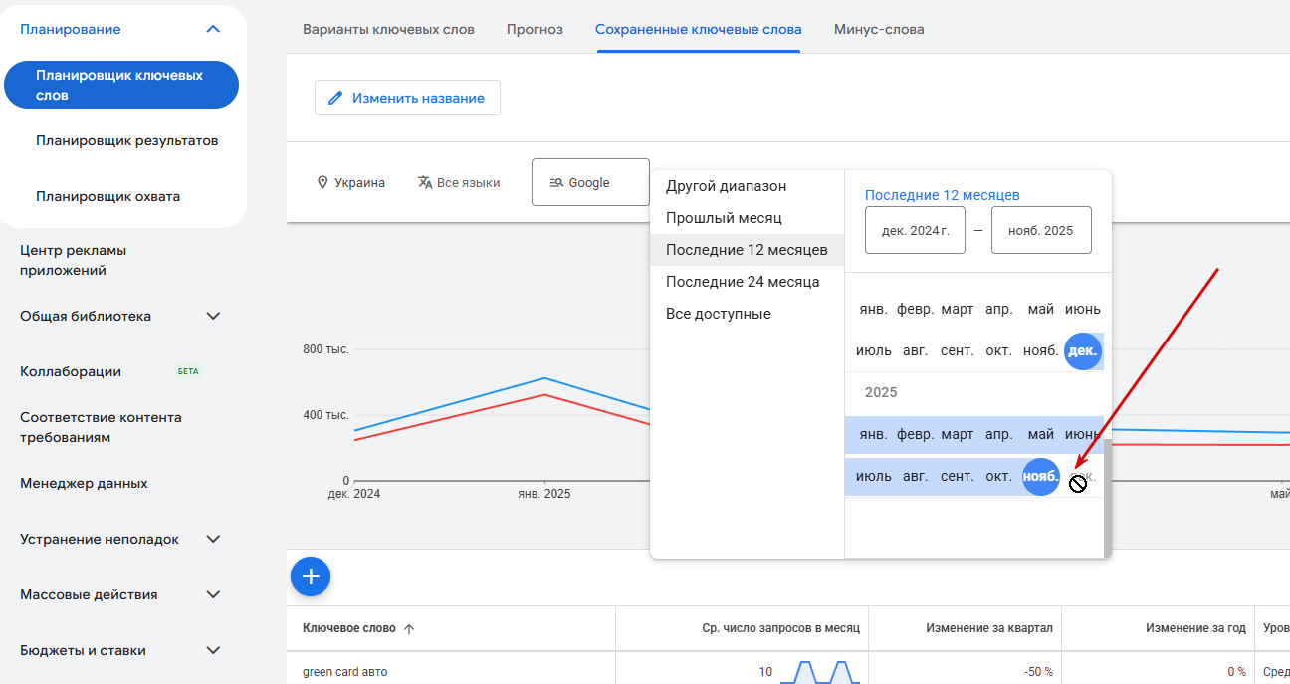Click the location pin icon next to Украина
1290x684 pixels.
[322, 183]
